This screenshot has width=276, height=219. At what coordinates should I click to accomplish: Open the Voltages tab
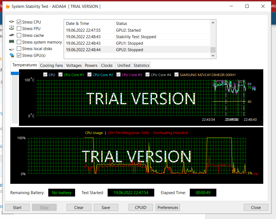pyautogui.click(x=74, y=66)
